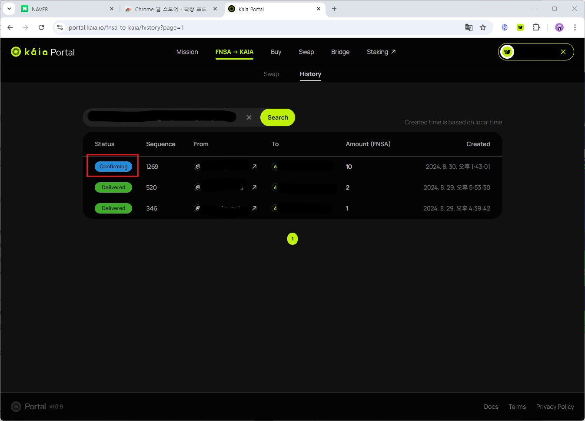Screen dimensions: 585x421
Task: Open the Buy page
Action: [x=276, y=52]
